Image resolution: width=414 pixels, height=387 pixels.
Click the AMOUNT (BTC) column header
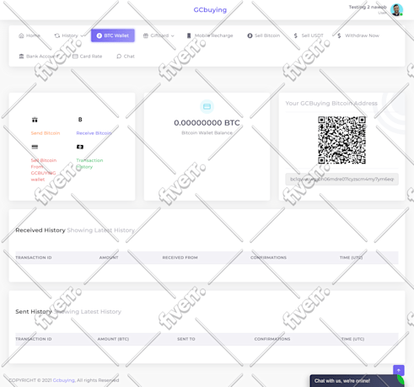113,339
